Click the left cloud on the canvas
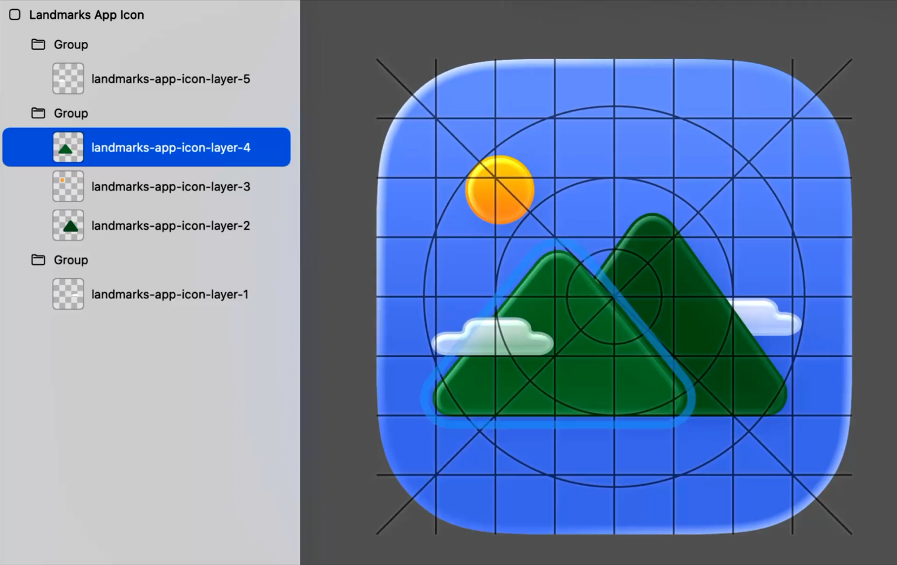The image size is (897, 565). [492, 337]
